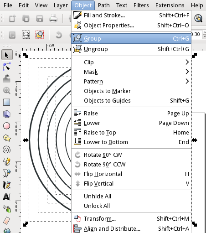
Task: Choose Objects to Guides
Action: point(131,100)
